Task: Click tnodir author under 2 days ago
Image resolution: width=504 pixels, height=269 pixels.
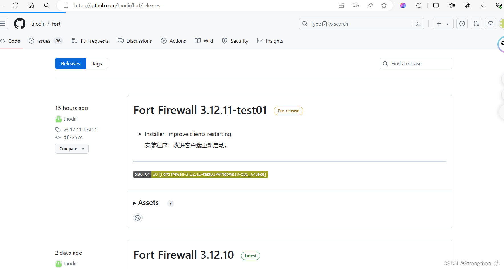Action: point(70,264)
